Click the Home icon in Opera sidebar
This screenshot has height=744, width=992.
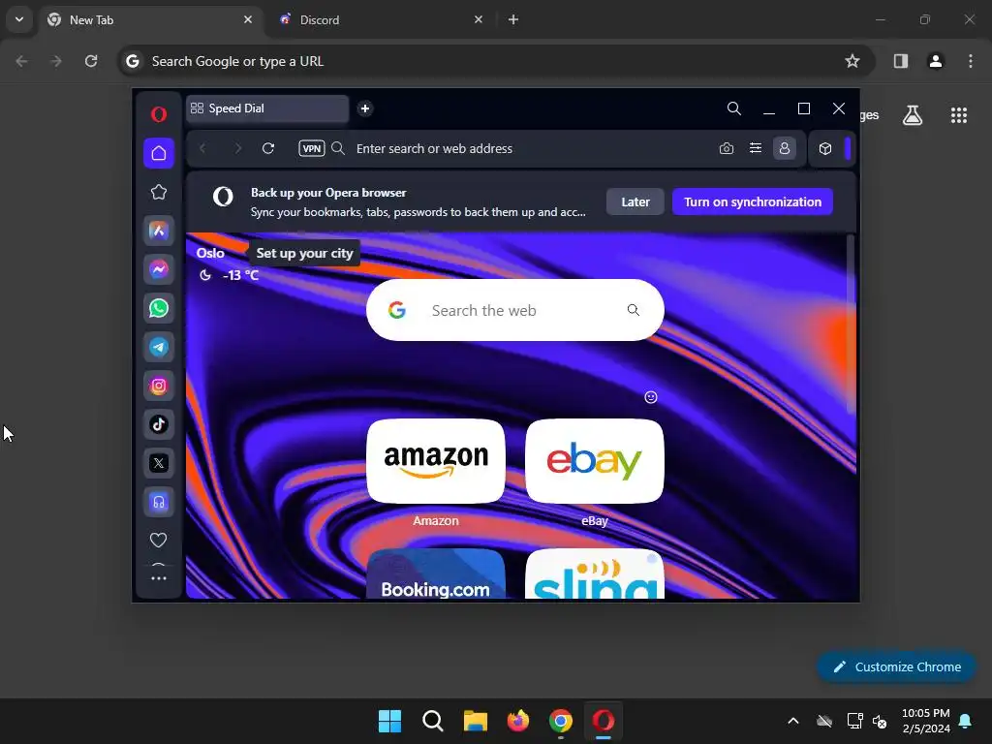pyautogui.click(x=159, y=153)
